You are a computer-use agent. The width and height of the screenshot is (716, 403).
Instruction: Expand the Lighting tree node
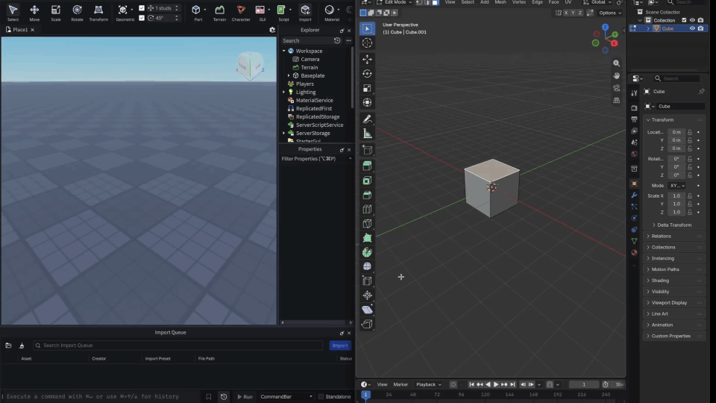tap(284, 92)
